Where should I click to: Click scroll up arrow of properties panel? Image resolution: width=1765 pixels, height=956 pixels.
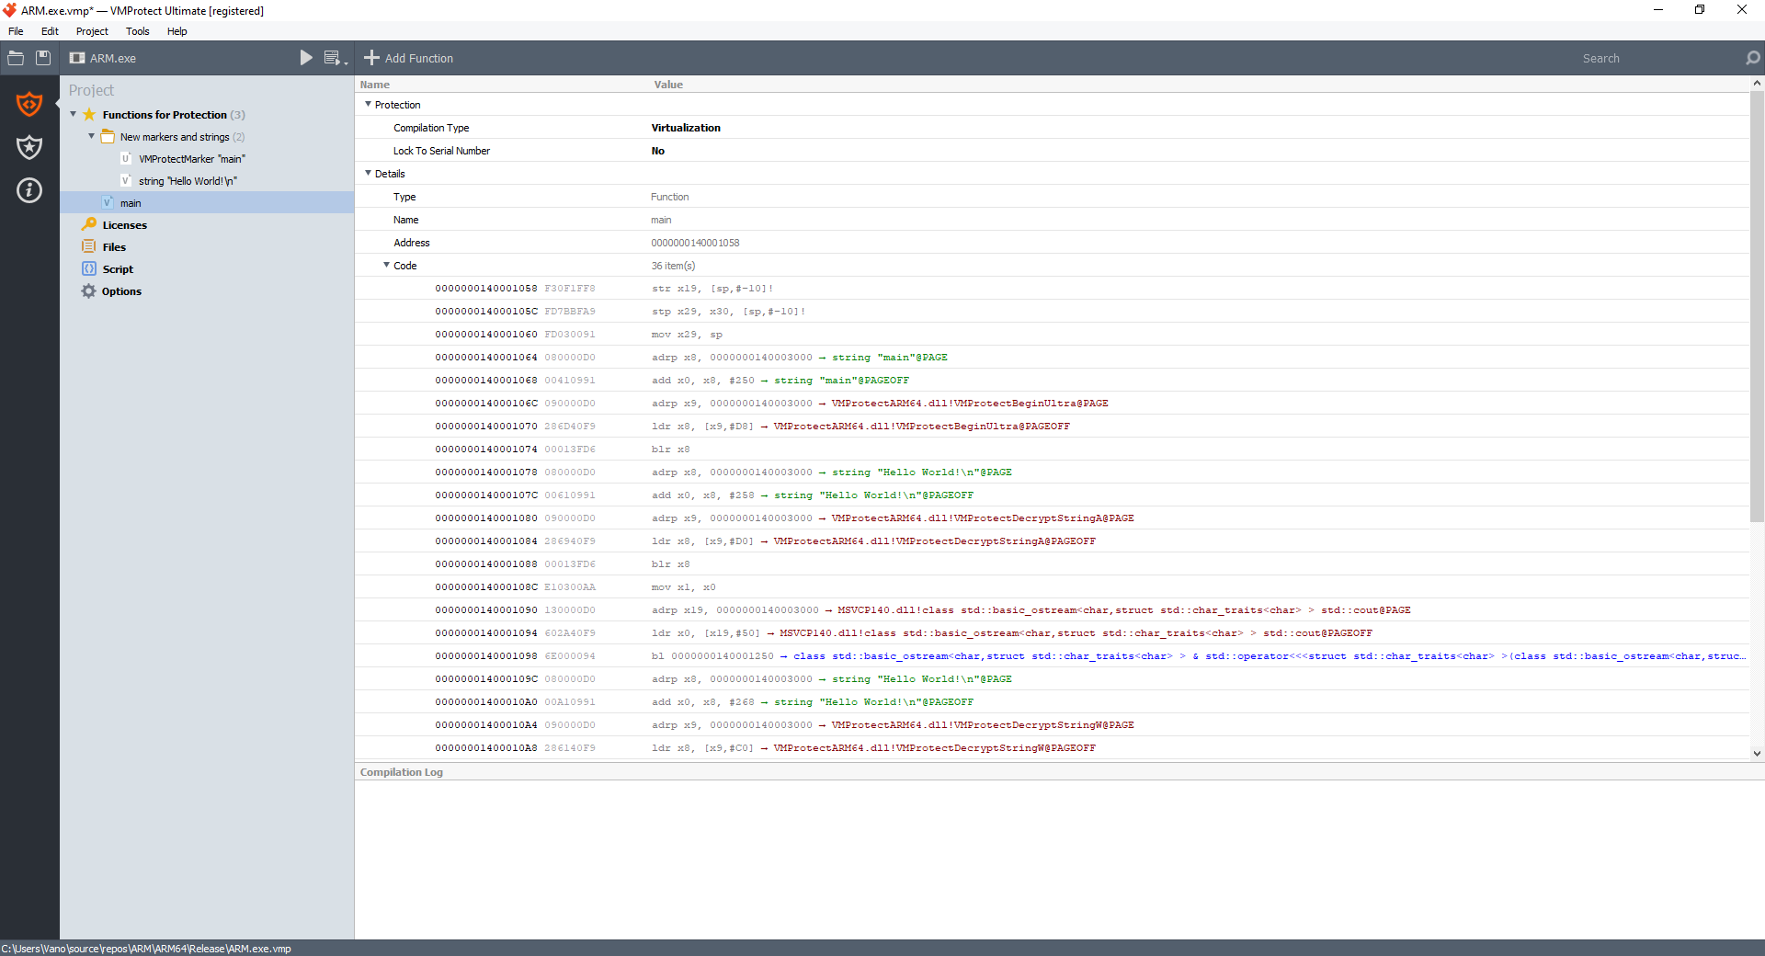point(1757,83)
